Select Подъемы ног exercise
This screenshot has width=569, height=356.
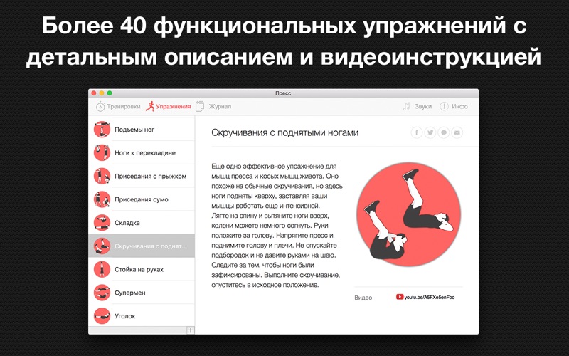click(142, 130)
